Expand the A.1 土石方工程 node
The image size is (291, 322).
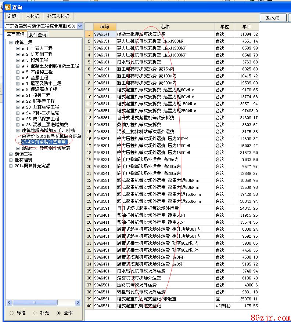[x=18, y=48]
